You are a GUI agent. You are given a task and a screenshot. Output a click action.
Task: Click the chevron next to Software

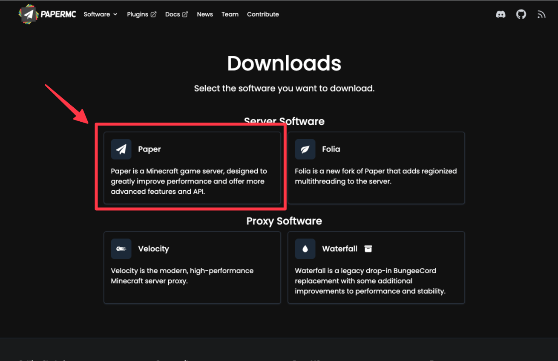tap(115, 14)
